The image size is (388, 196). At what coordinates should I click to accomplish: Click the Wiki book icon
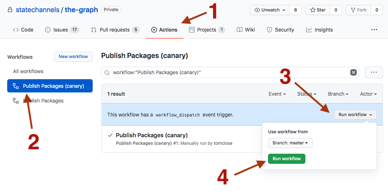[240, 30]
